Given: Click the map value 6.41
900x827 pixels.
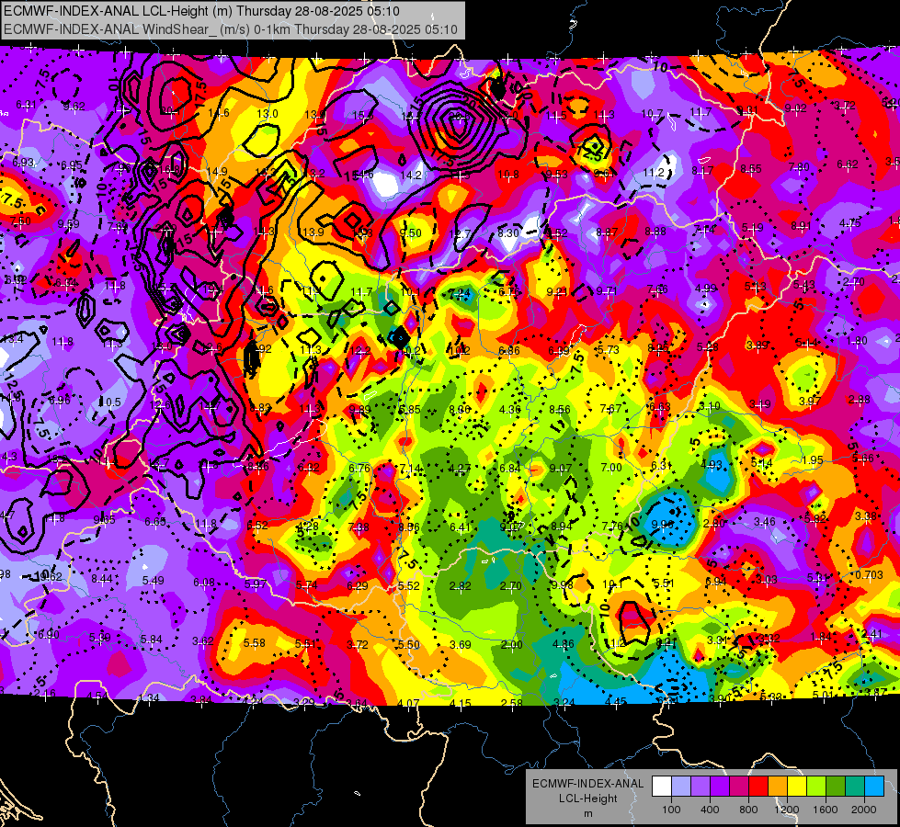Looking at the screenshot, I should pyautogui.click(x=461, y=527).
